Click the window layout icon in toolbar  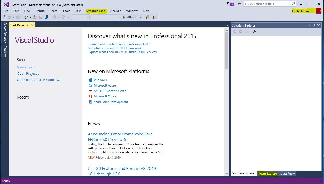point(155,17)
